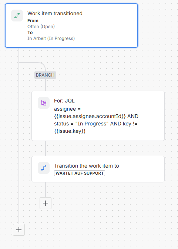Click the In Arbeit (In Progress) status
This screenshot has height=249, width=178.
[x=51, y=38]
